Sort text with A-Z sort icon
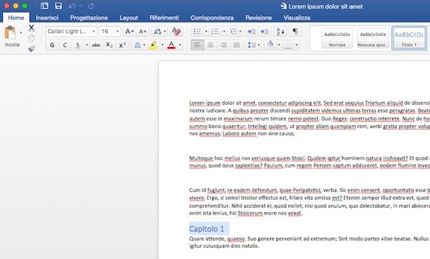Image resolution: width=430 pixels, height=259 pixels. [x=281, y=32]
